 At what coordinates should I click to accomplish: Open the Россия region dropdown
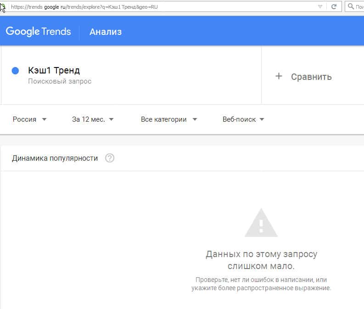(30, 119)
